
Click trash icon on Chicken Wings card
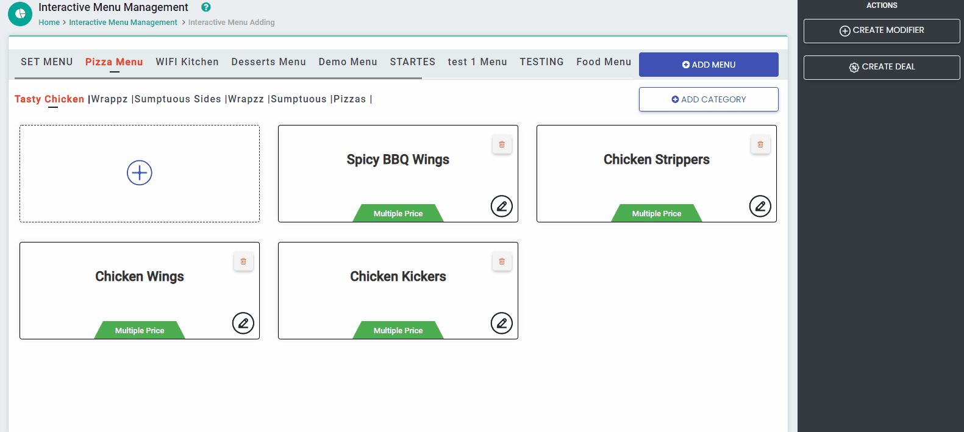pyautogui.click(x=243, y=261)
